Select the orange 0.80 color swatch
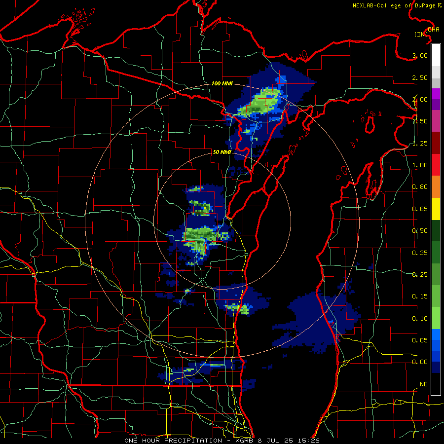This screenshot has width=444, height=444. point(436,187)
